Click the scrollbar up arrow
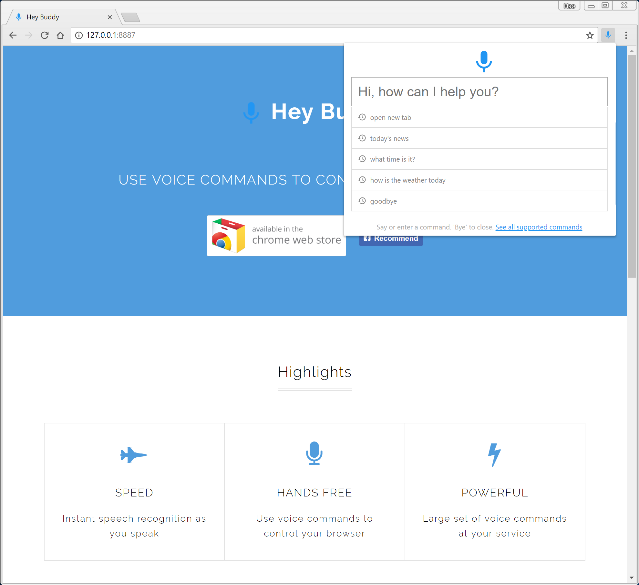 (x=632, y=51)
